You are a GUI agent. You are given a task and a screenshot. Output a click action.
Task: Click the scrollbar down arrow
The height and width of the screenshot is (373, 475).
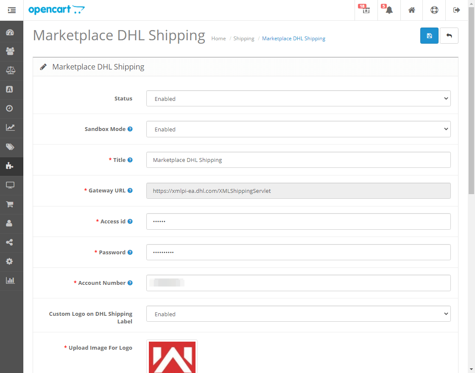click(471, 369)
